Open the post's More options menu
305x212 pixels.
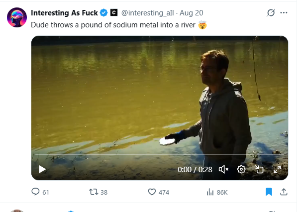coord(284,13)
